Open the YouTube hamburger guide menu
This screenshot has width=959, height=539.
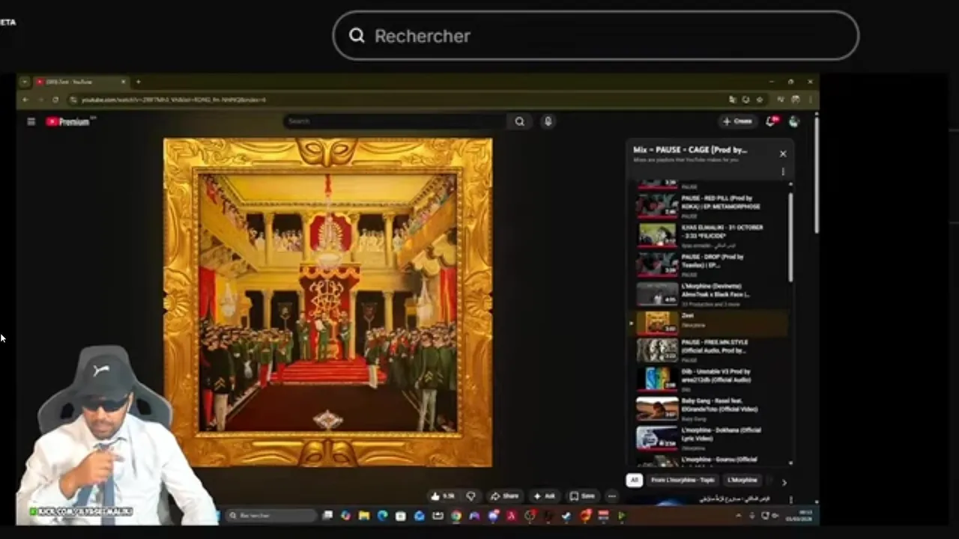coord(31,121)
